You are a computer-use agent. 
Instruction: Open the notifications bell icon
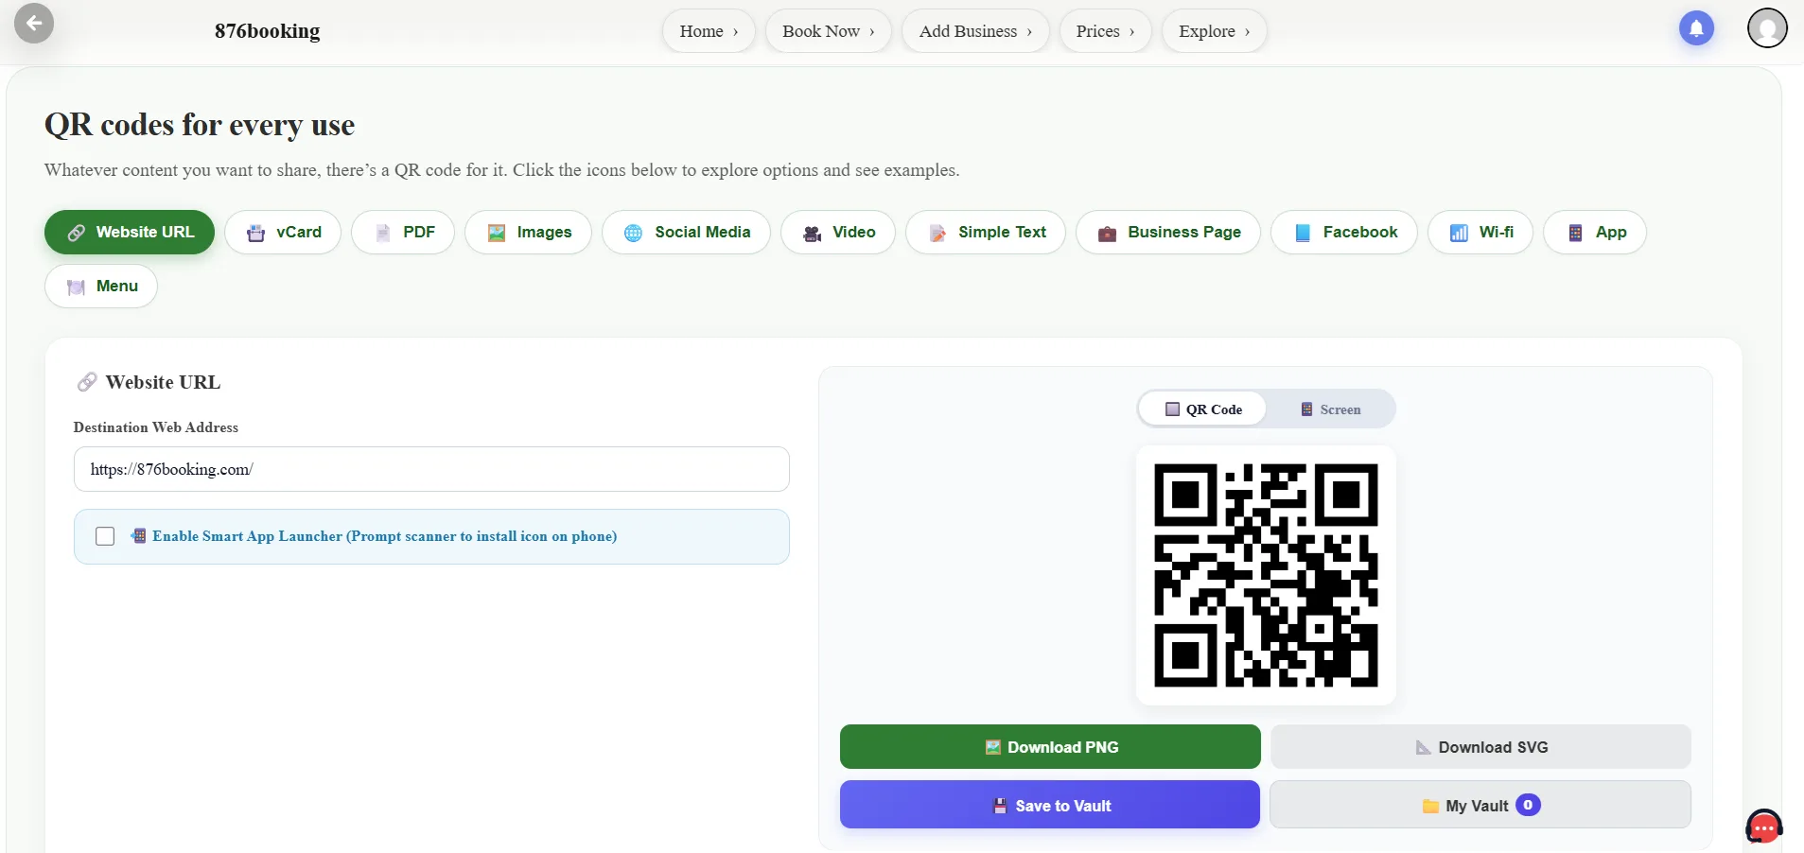1696,28
